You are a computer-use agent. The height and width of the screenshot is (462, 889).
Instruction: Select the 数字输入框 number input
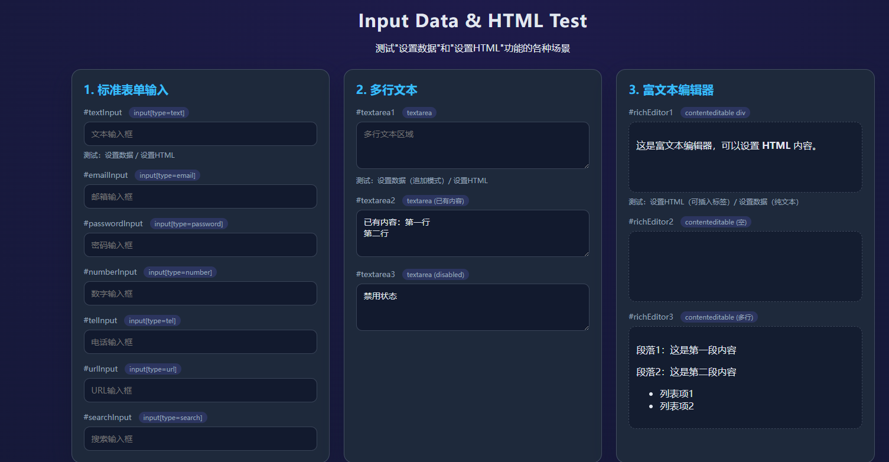pos(200,294)
